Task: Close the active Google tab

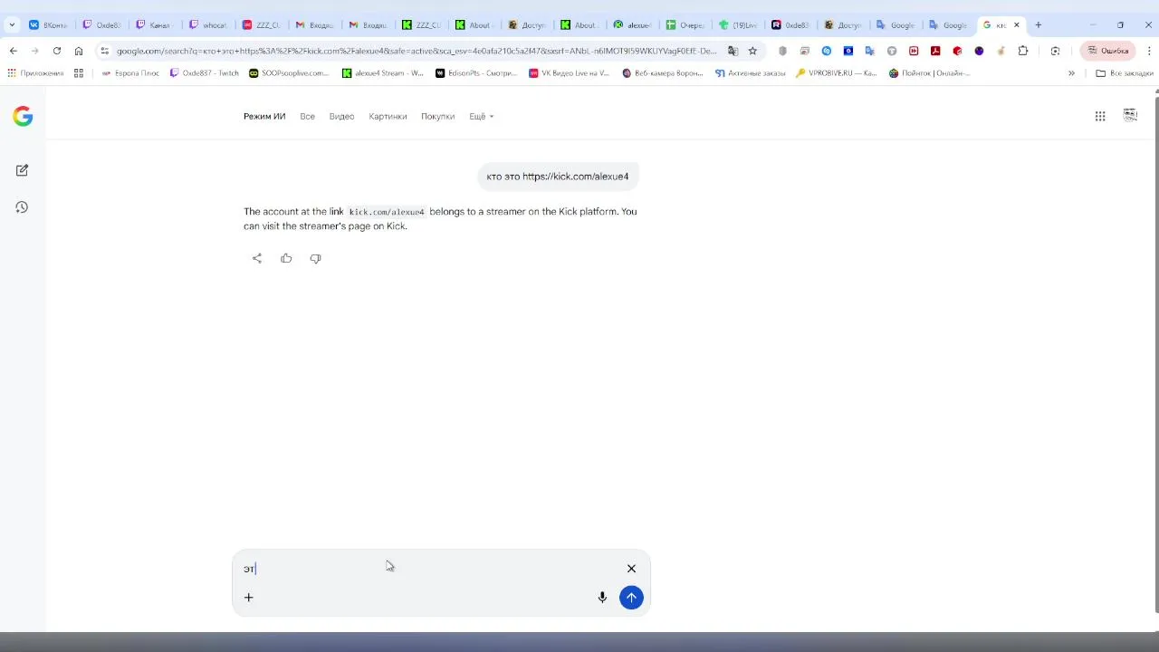Action: tap(1016, 25)
